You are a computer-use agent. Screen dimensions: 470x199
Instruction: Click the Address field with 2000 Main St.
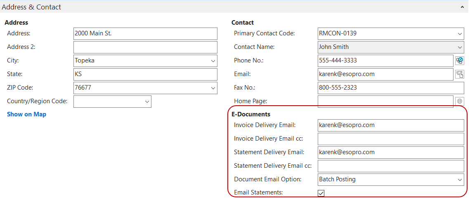click(145, 34)
